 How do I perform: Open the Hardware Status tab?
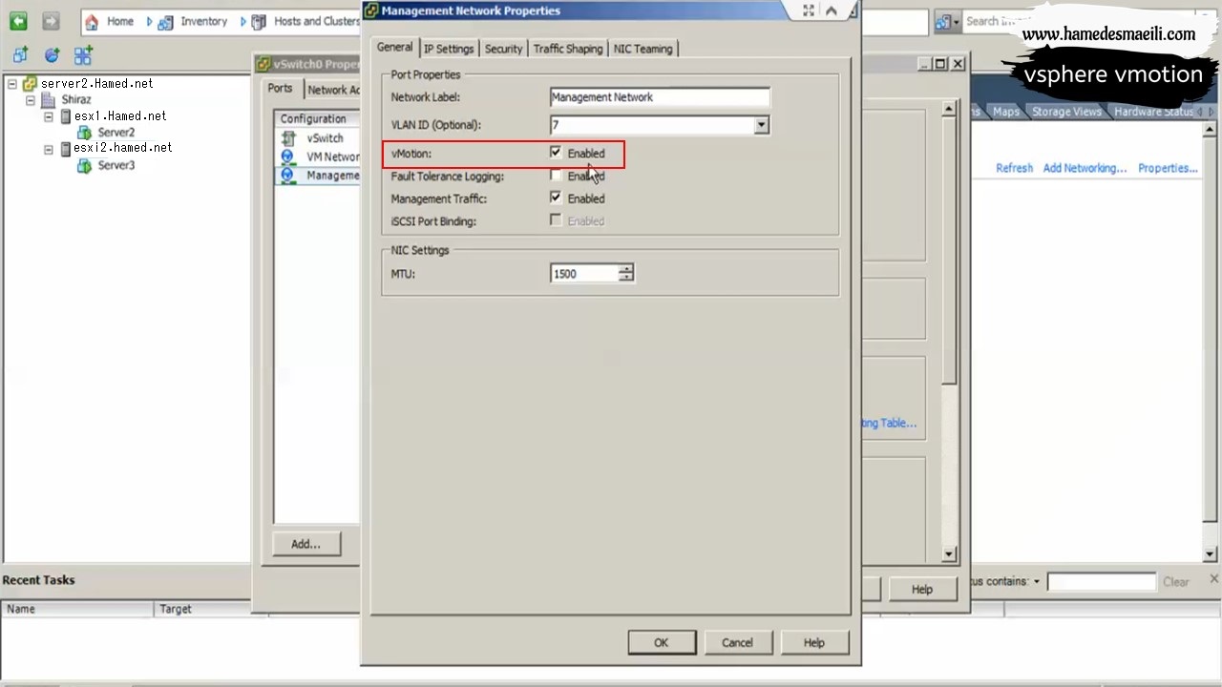coord(1152,112)
